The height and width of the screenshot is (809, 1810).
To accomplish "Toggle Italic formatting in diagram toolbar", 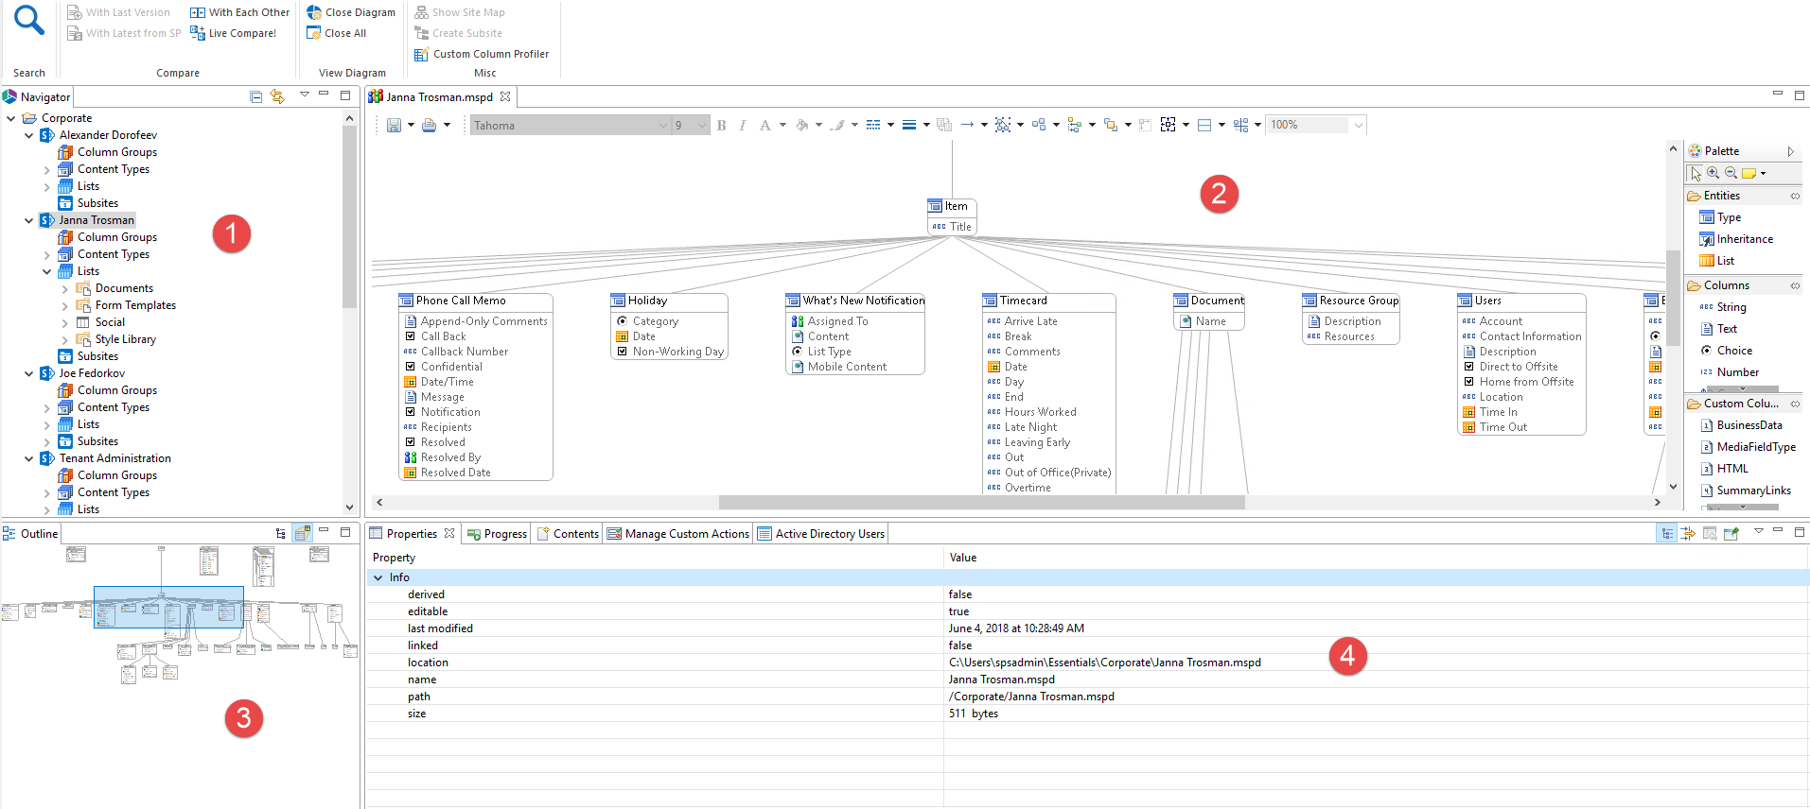I will point(743,125).
